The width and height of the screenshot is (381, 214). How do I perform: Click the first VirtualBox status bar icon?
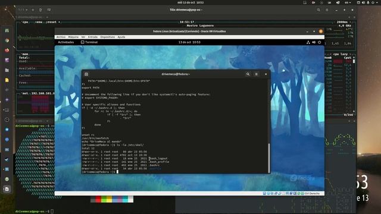click(264, 193)
